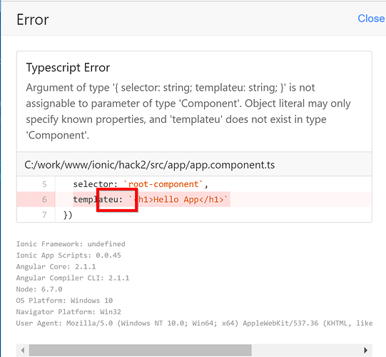Click the selector line of code

pyautogui.click(x=141, y=184)
